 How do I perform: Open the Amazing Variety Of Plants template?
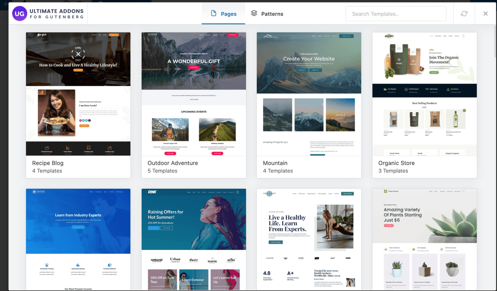[x=424, y=239]
